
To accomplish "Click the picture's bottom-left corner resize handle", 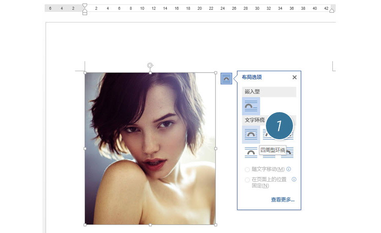I will (85, 225).
